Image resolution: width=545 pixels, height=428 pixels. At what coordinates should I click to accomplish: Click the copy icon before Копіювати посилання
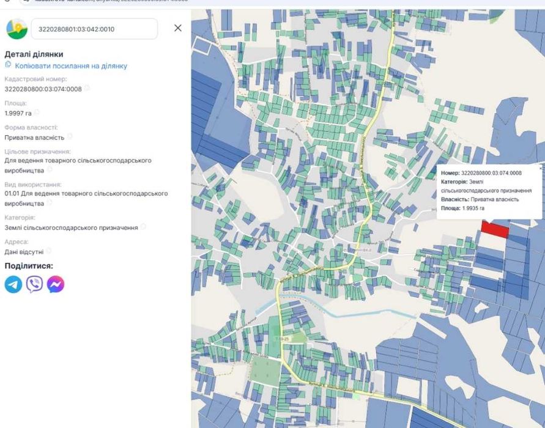click(x=8, y=65)
